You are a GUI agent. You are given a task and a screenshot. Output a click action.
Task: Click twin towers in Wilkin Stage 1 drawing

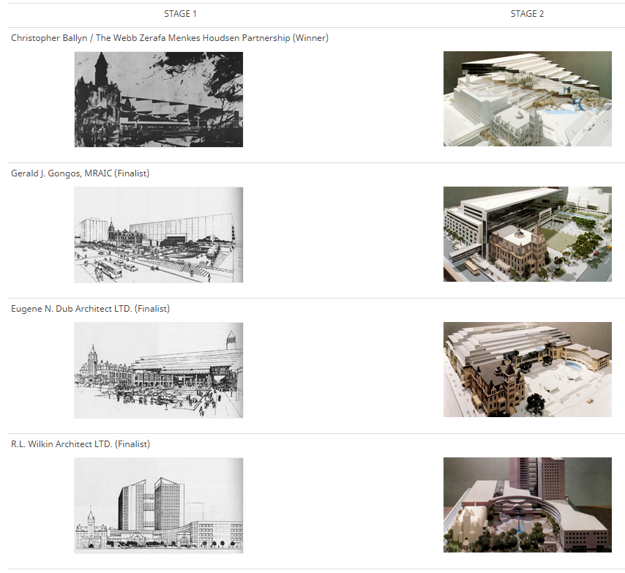pos(150,505)
